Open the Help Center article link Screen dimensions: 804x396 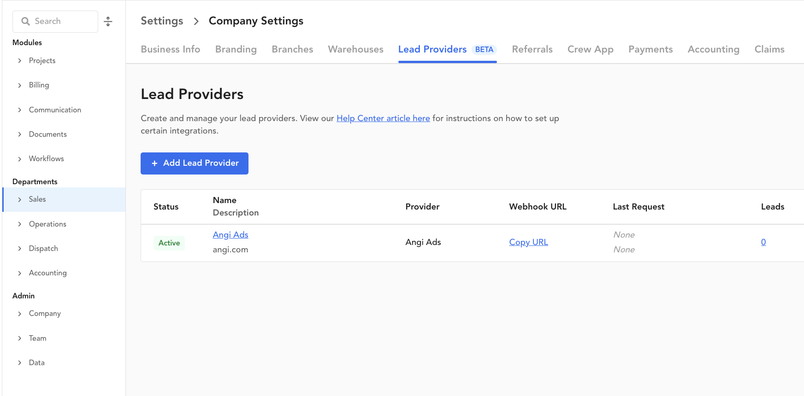[383, 118]
